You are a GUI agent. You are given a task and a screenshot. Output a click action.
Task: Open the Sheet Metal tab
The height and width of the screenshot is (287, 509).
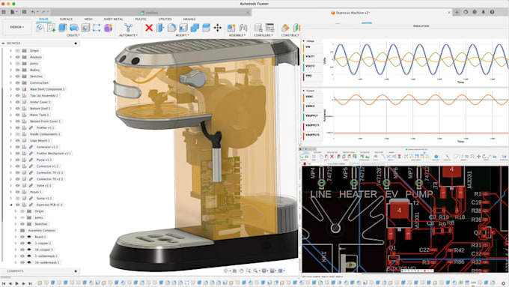(113, 19)
